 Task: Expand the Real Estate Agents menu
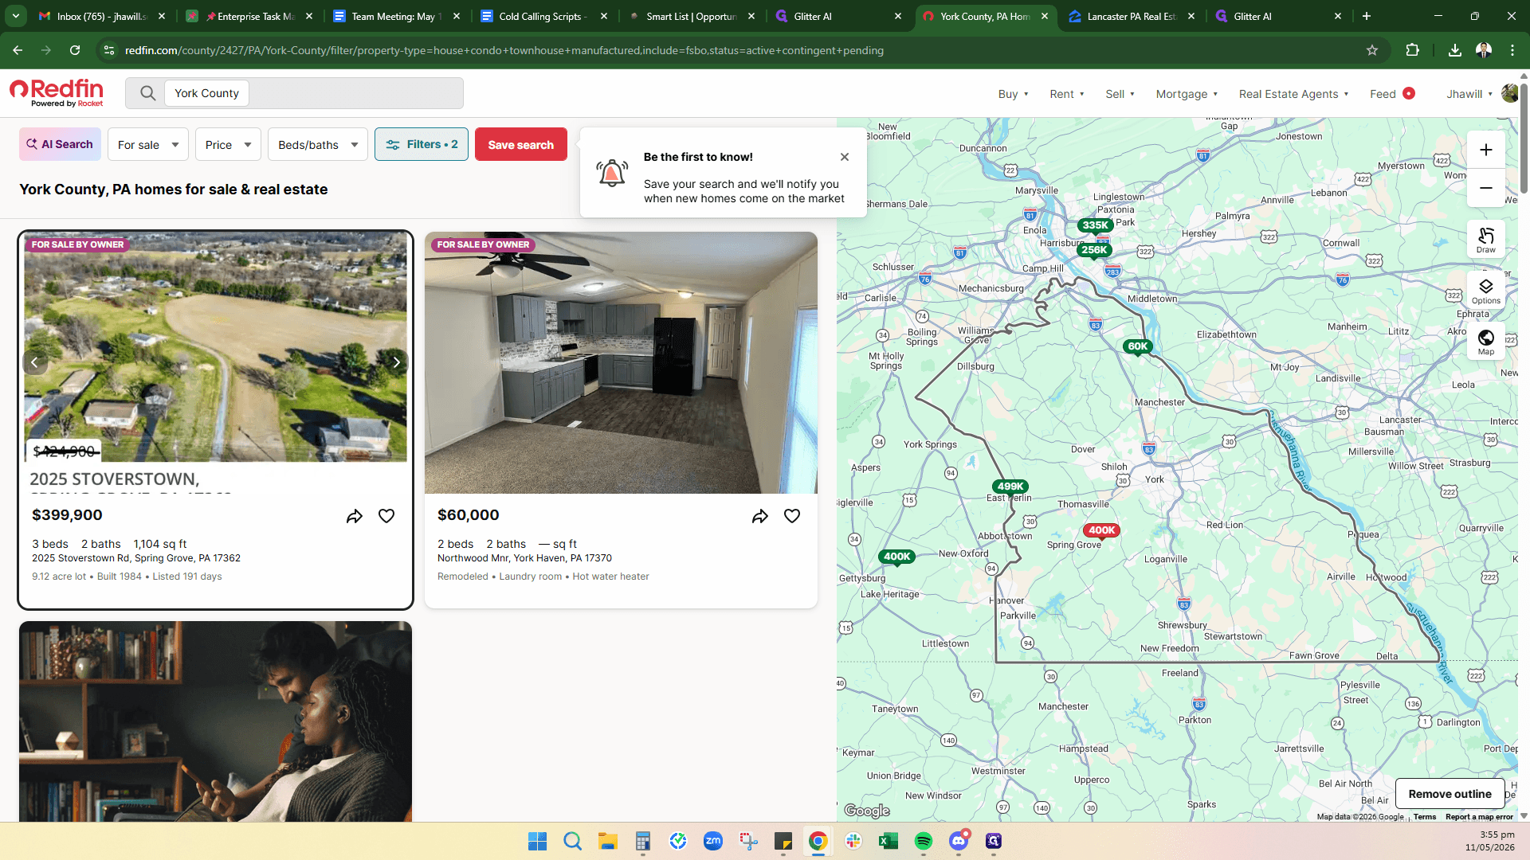click(x=1293, y=94)
